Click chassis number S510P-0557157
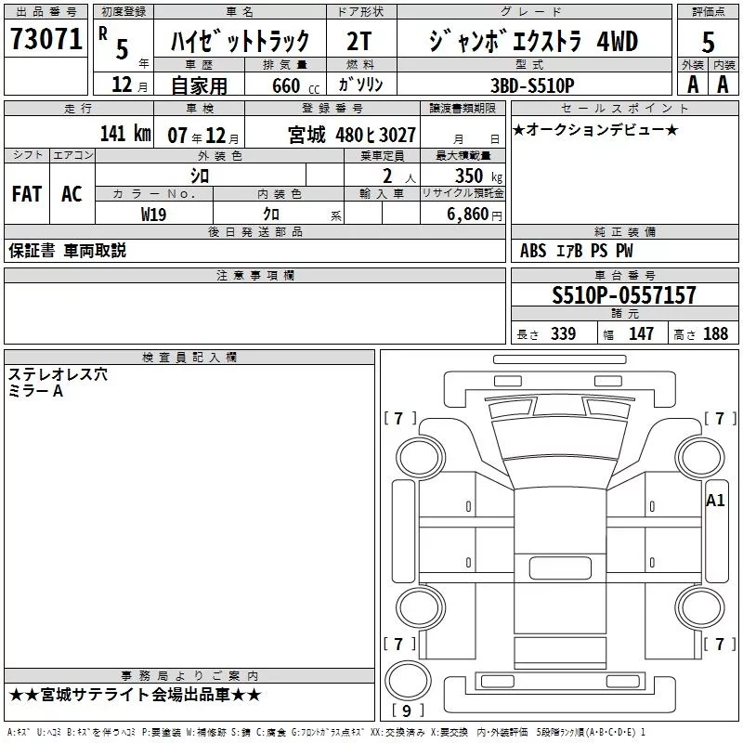 [623, 295]
